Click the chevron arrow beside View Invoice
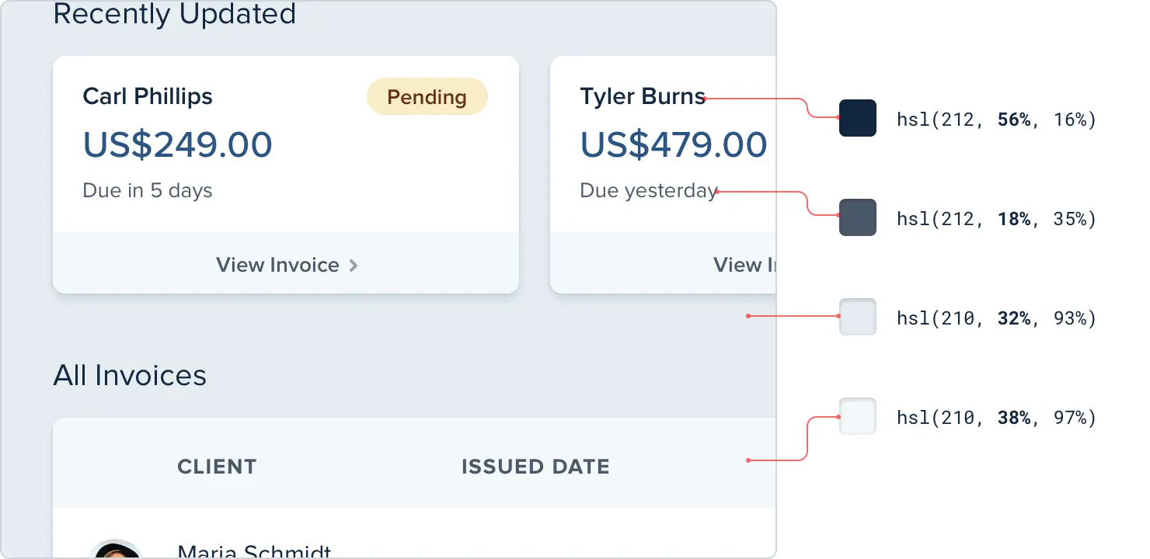The width and height of the screenshot is (1150, 559). coord(354,266)
